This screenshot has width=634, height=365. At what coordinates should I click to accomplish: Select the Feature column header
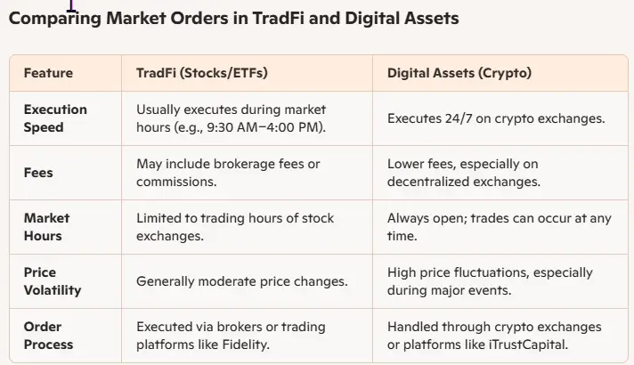48,73
